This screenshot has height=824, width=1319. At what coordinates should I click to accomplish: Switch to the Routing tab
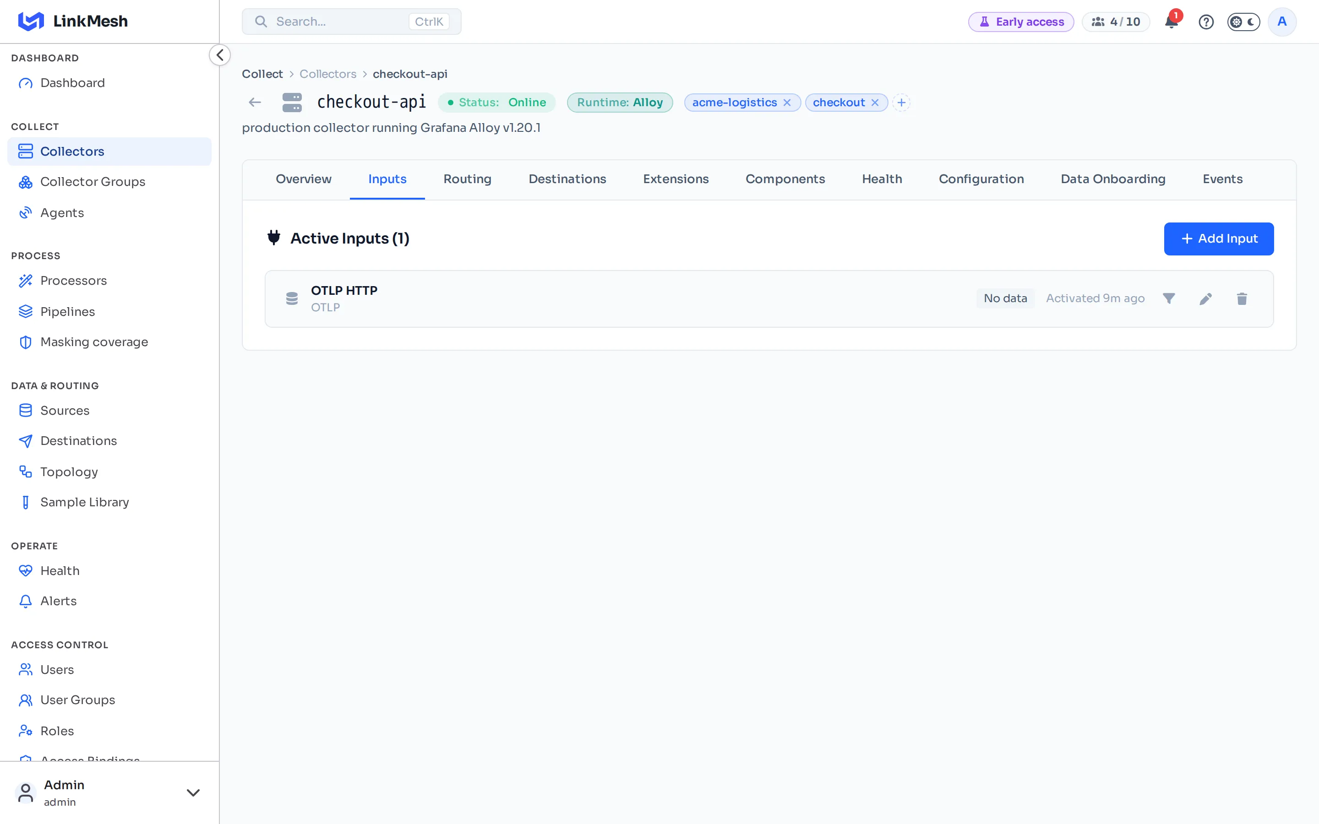pos(467,179)
